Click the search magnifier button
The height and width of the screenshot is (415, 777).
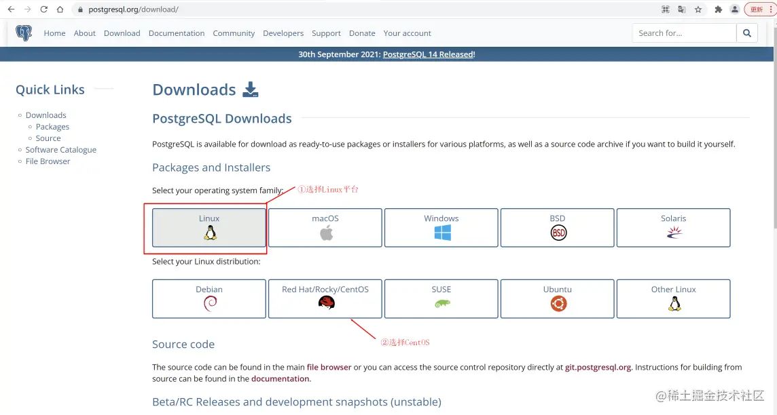[x=746, y=33]
